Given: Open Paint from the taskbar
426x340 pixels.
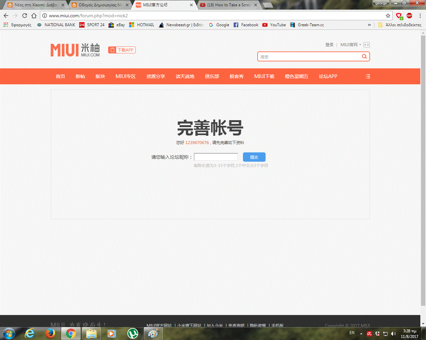Looking at the screenshot, I should click(x=153, y=333).
